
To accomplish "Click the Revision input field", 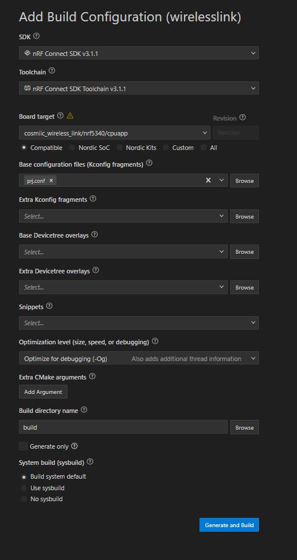I will point(236,133).
